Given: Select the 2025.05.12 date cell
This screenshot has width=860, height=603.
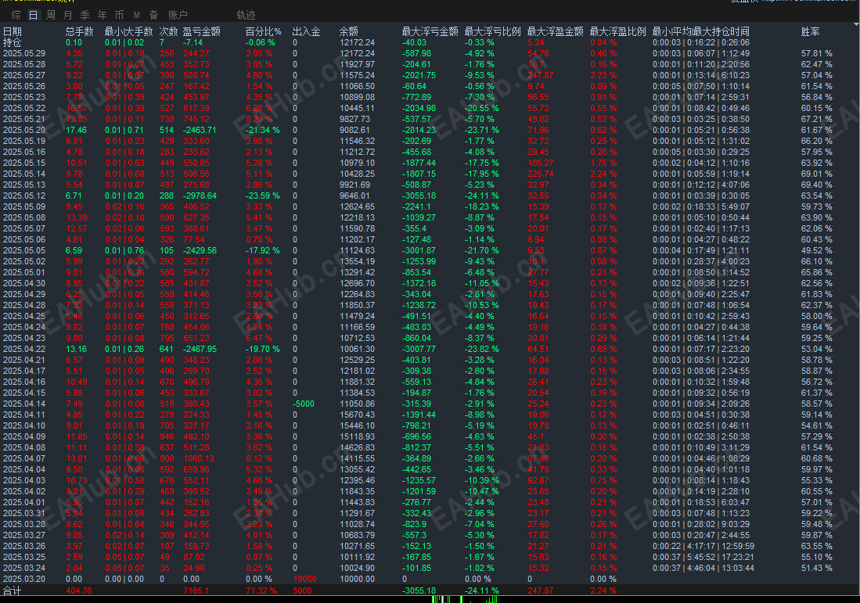Looking at the screenshot, I should [x=24, y=196].
